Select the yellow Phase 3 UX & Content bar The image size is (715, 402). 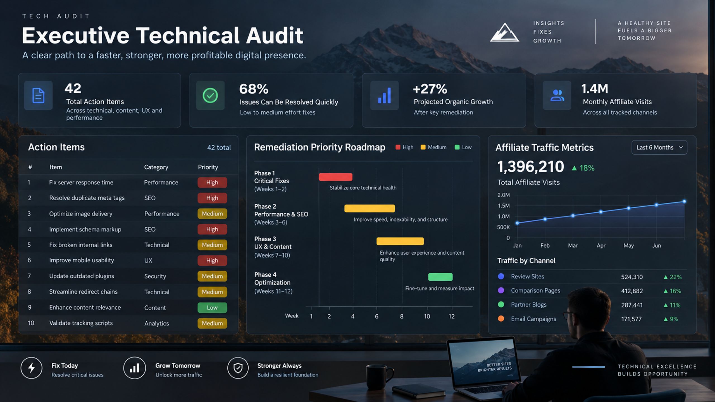(400, 241)
